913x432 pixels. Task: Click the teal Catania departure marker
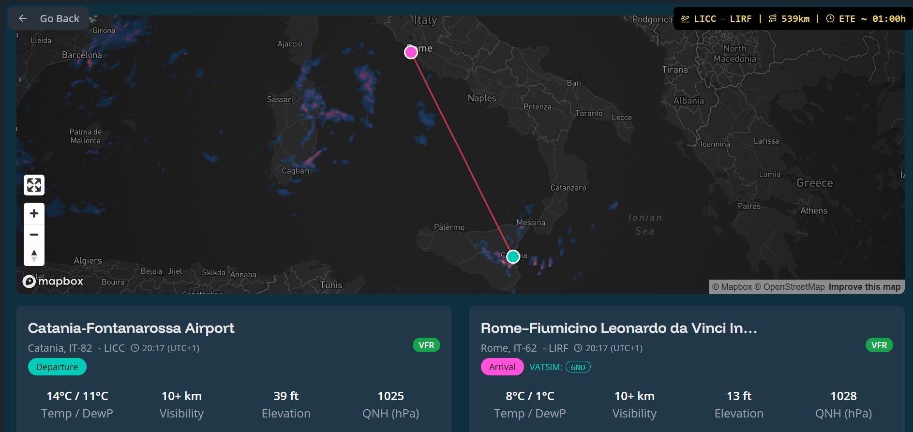coord(513,256)
